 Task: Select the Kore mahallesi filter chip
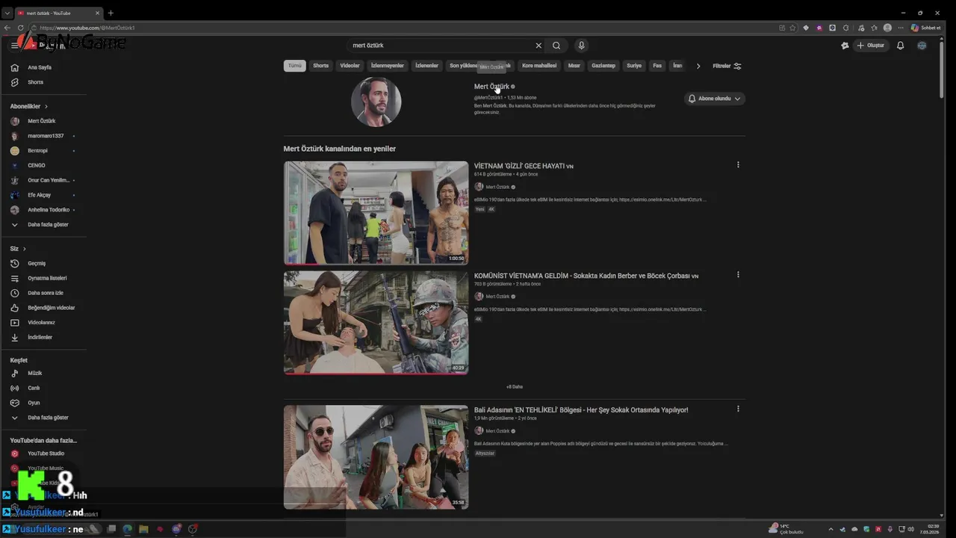tap(539, 66)
